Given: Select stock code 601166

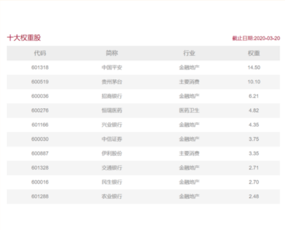Looking at the screenshot, I should 40,125.
